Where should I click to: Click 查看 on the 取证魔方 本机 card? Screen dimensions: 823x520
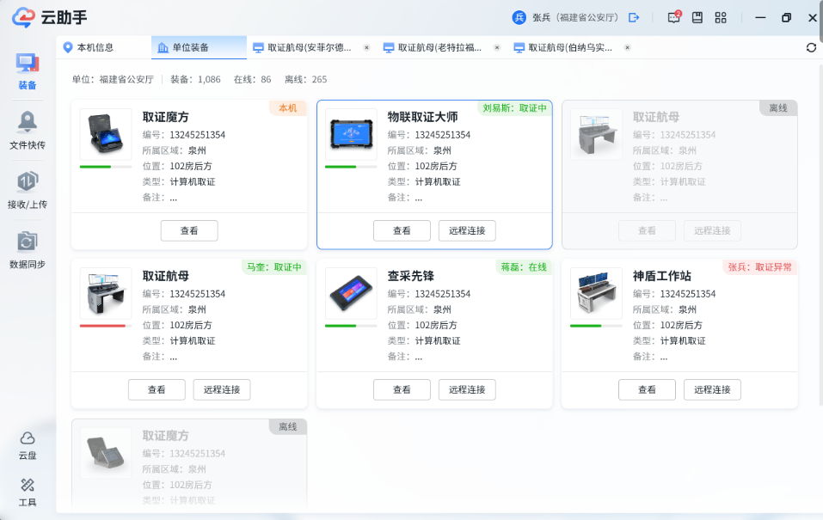189,230
